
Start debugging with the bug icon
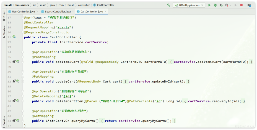(x=215, y=5)
